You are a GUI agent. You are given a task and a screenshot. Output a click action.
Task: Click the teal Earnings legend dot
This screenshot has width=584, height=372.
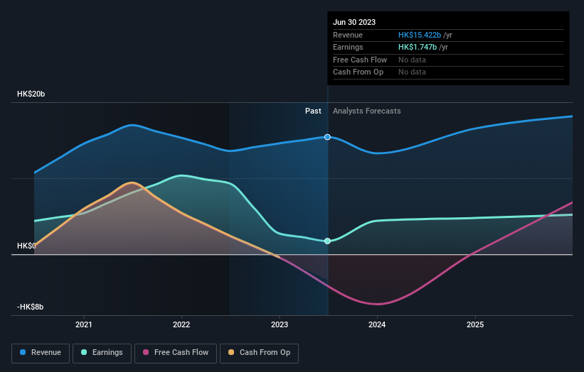point(84,352)
